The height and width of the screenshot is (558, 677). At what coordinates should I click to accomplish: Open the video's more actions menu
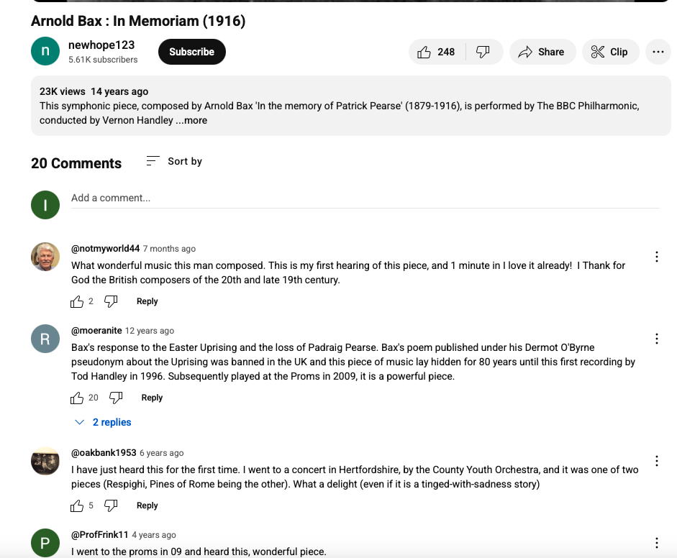[658, 52]
